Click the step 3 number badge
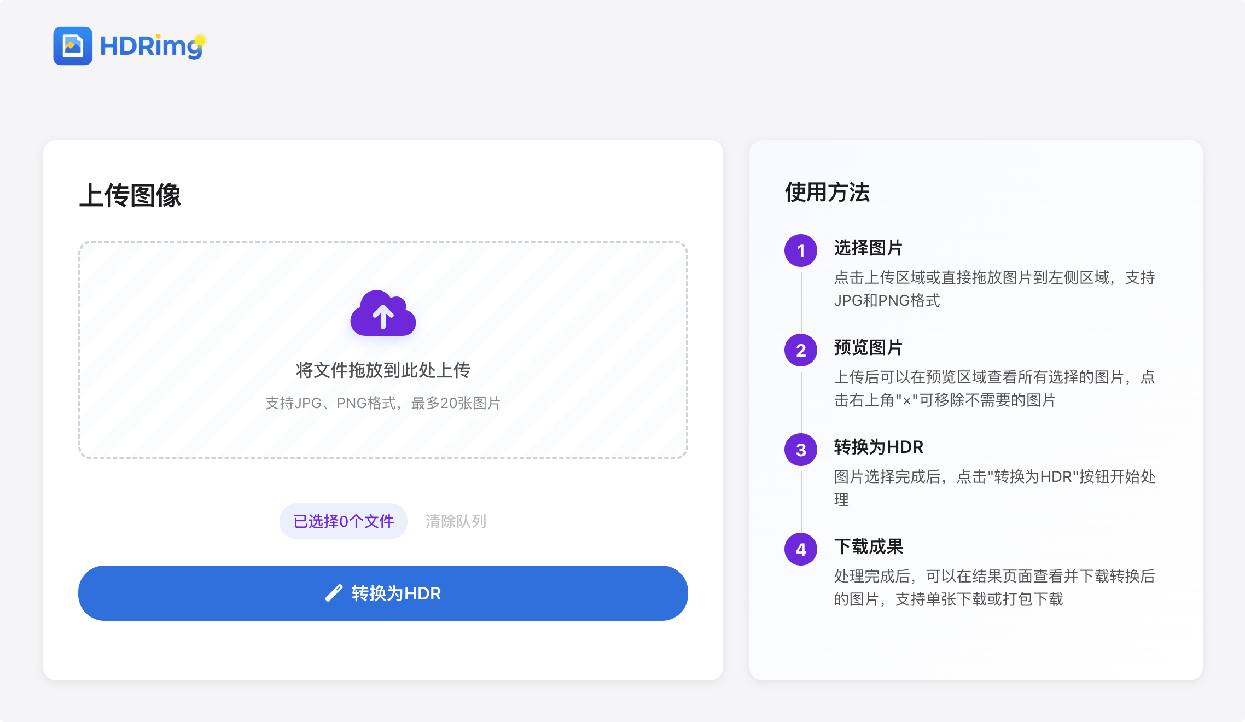This screenshot has width=1245, height=722. coord(801,450)
